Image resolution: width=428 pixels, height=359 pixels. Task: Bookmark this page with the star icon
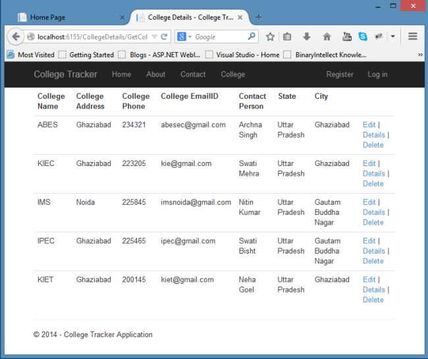(x=270, y=37)
